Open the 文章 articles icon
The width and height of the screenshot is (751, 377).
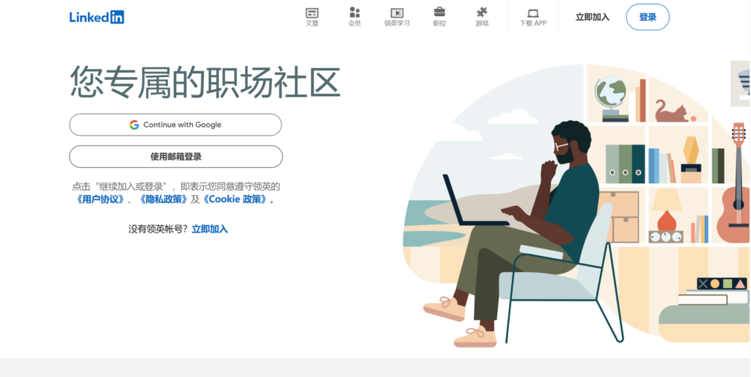click(312, 13)
